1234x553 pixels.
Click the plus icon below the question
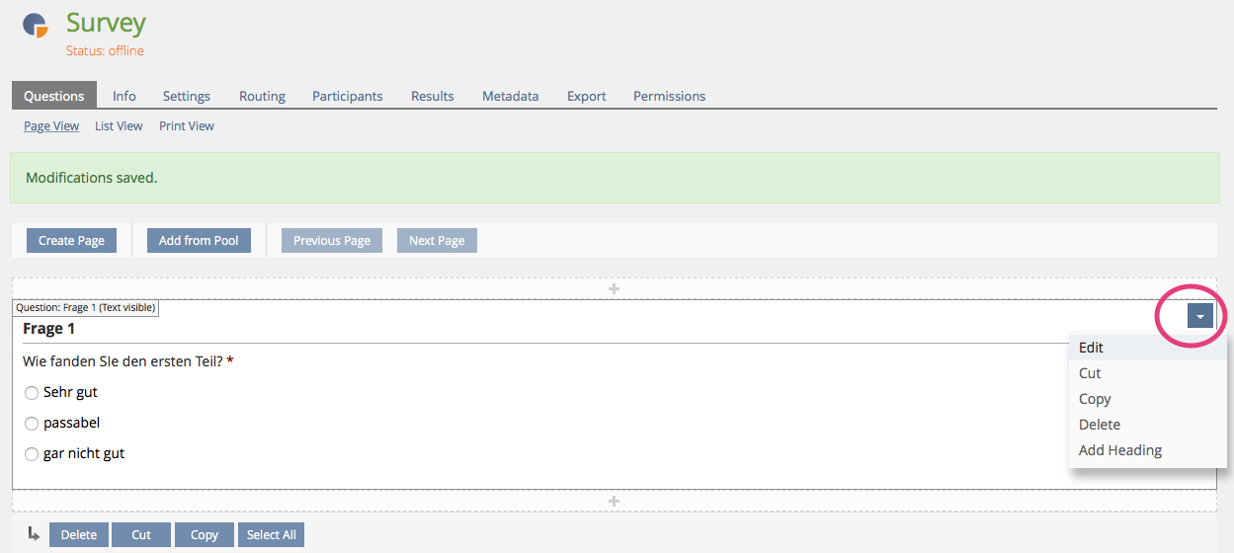[x=614, y=502]
